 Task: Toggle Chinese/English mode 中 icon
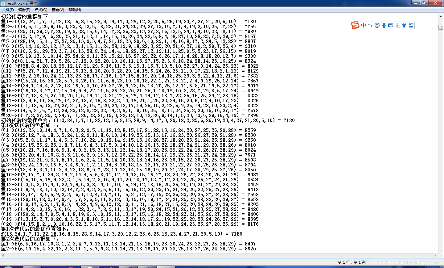(364, 25)
